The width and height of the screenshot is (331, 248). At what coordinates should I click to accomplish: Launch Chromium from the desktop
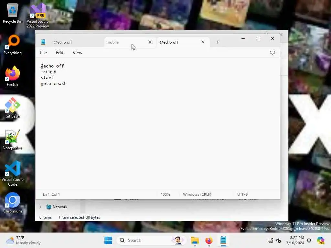13,203
